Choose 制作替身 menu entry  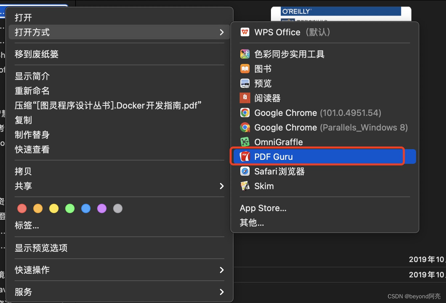point(119,135)
